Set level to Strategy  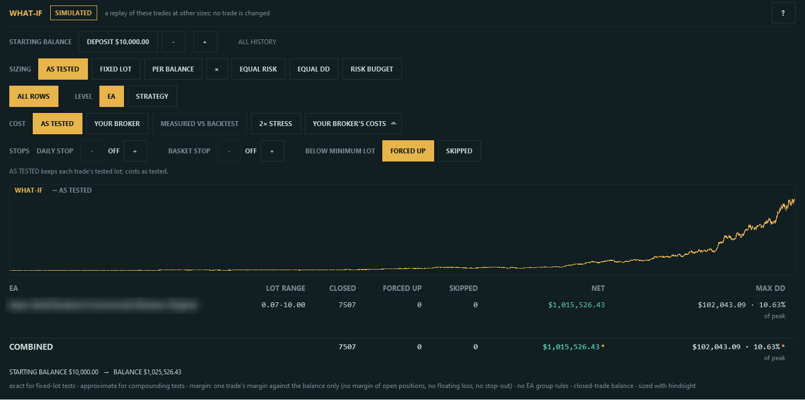152,97
